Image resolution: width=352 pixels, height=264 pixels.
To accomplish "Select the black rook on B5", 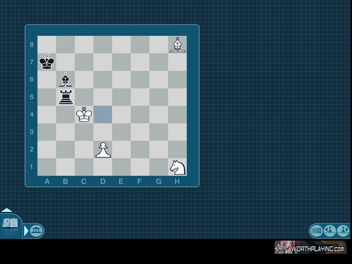I will [x=65, y=97].
